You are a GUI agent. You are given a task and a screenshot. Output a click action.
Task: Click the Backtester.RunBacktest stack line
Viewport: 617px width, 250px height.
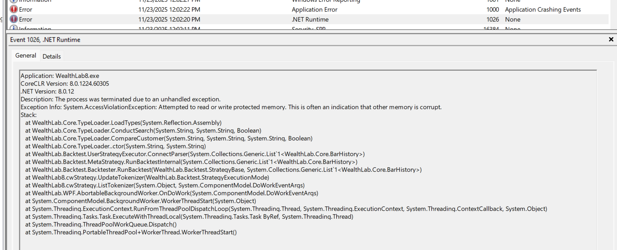tap(223, 170)
